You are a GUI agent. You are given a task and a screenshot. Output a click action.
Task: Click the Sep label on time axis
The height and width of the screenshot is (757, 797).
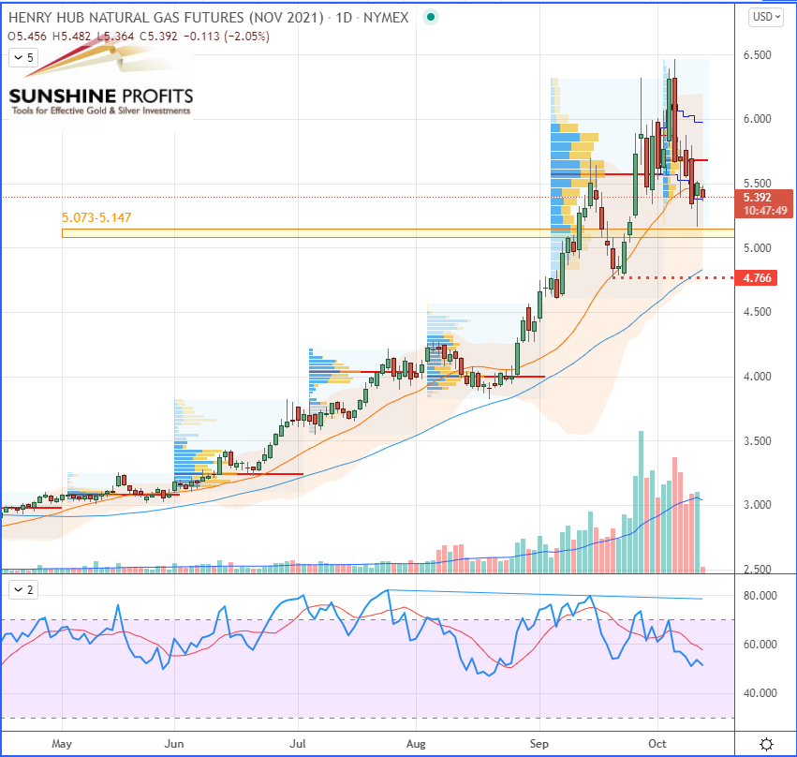coord(539,744)
